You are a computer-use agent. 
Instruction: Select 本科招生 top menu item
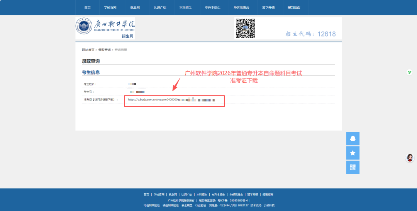tap(185, 8)
